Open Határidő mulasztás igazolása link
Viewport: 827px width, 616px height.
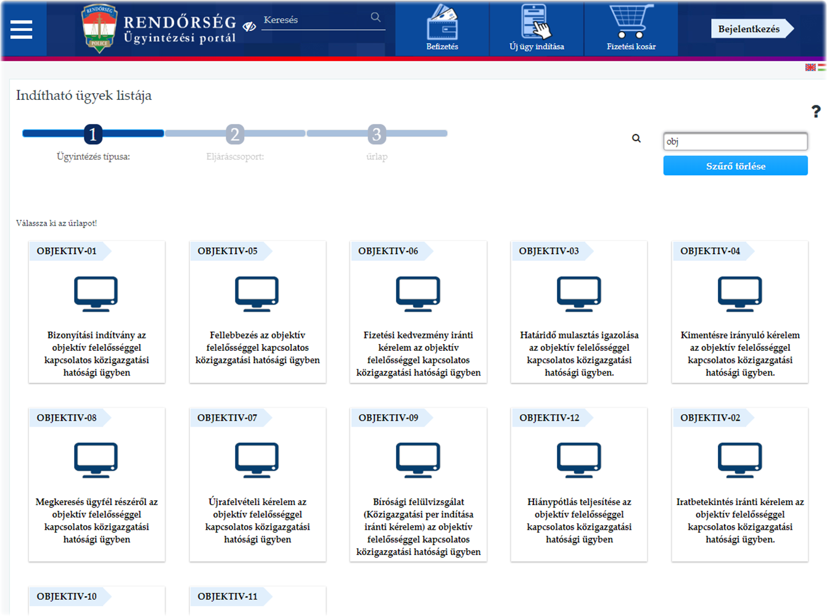click(579, 354)
